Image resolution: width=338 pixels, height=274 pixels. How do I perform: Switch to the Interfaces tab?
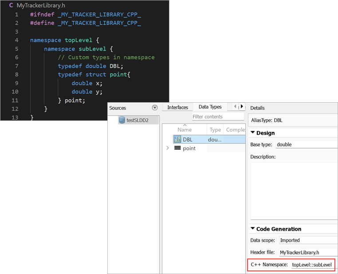pos(177,107)
